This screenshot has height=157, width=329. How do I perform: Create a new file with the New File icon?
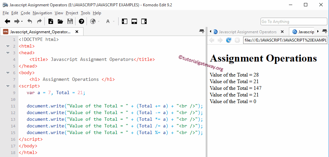pos(51,21)
